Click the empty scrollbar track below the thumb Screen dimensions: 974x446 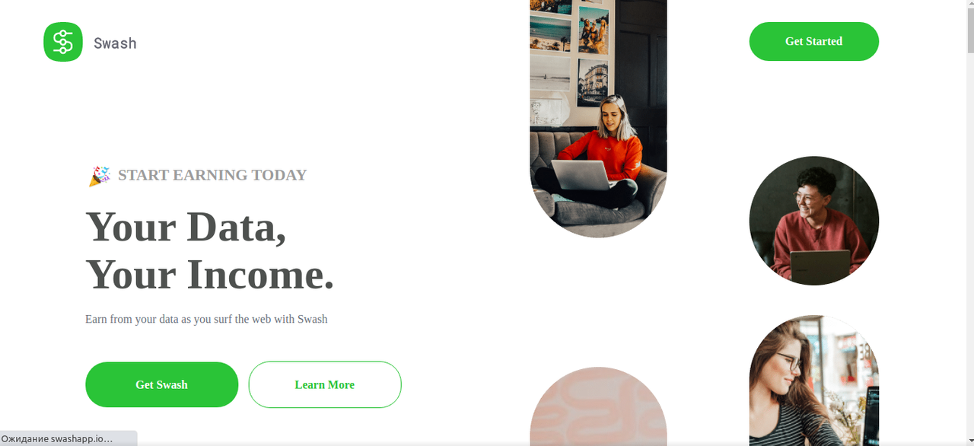(x=969, y=244)
